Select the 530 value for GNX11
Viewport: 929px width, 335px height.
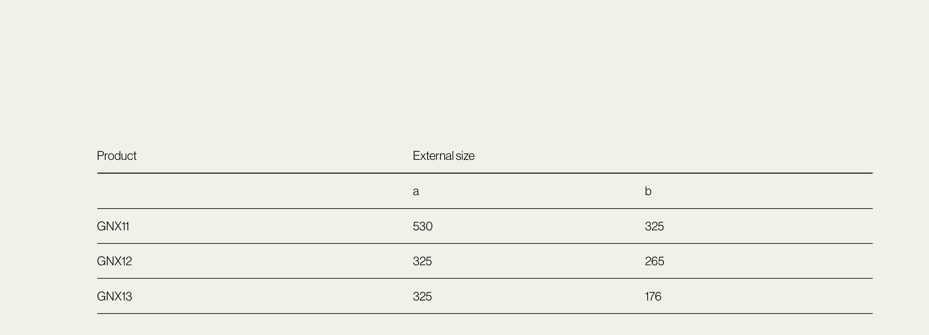click(x=422, y=226)
